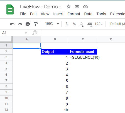Select row 9 header
Viewport: 125px width, 113px height.
[6, 92]
